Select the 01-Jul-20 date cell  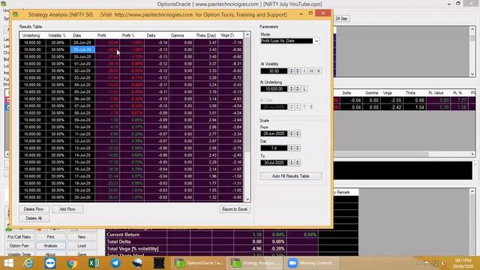click(82, 64)
